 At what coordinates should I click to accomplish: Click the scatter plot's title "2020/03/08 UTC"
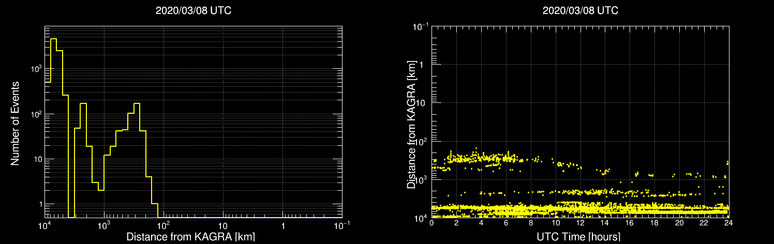pyautogui.click(x=580, y=11)
